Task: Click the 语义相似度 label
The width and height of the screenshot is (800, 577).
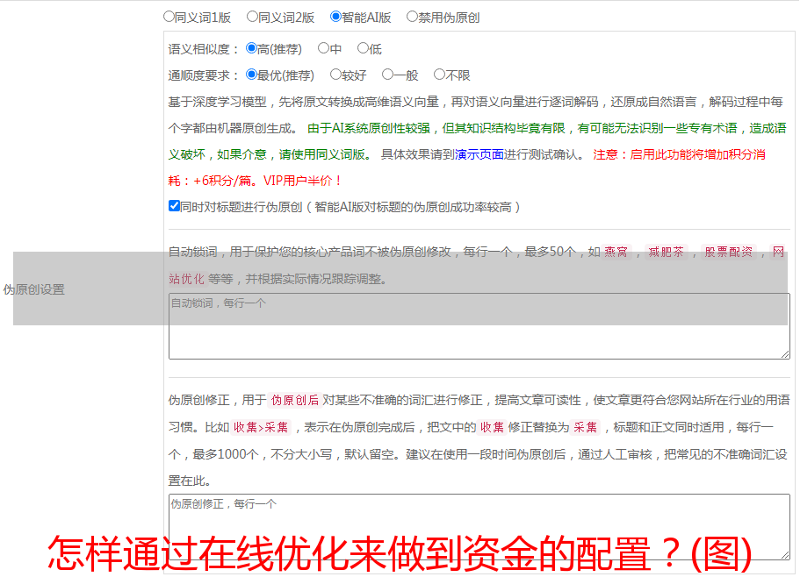Action: [x=204, y=49]
